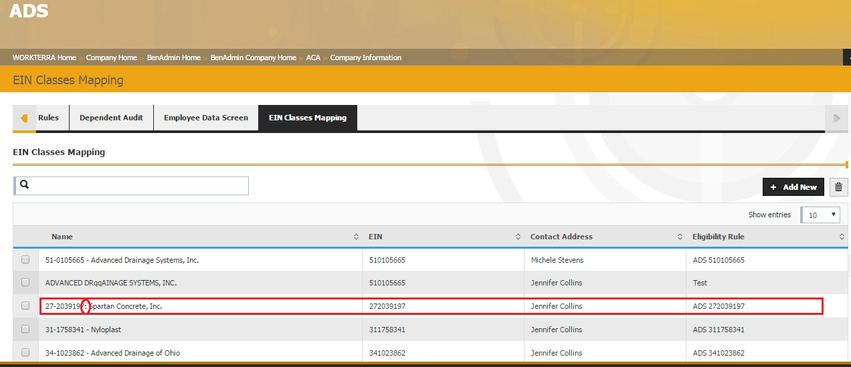The image size is (851, 367).
Task: Switch to Dependent Audit tab
Action: [111, 118]
